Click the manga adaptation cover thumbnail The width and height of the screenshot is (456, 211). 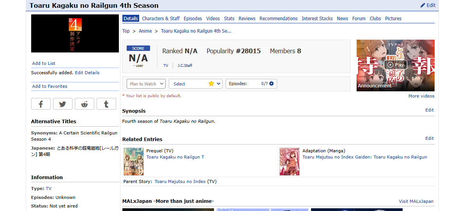click(x=290, y=162)
